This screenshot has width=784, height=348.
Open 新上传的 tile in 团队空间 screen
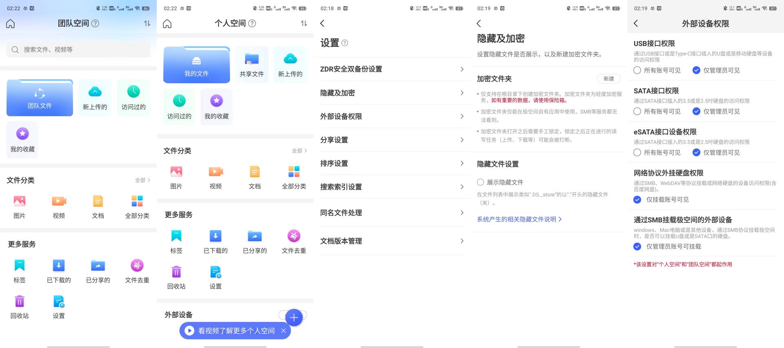pos(95,98)
